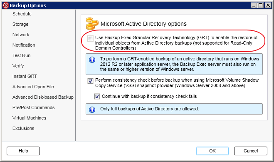The image size is (274, 162).
Task: Click info icon next to full backups note
Action: pos(92,110)
